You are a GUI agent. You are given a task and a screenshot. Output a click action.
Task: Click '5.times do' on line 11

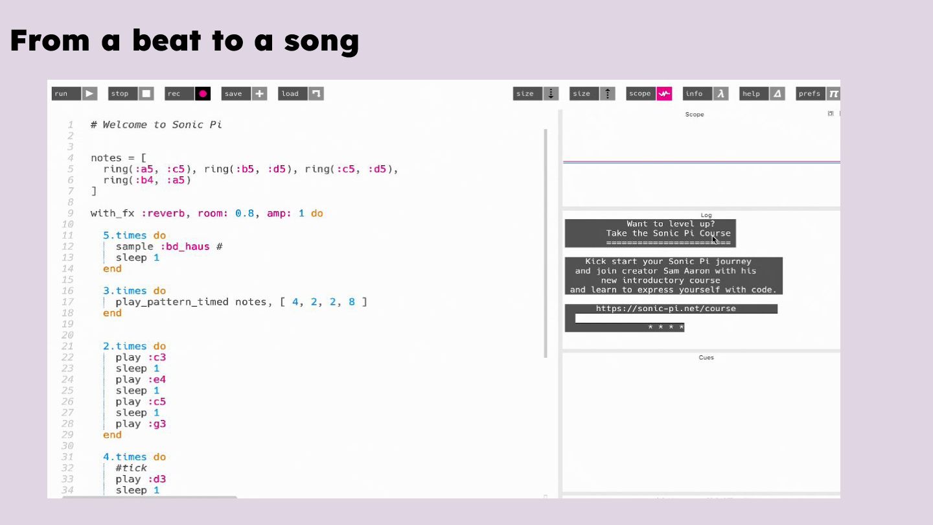pos(134,235)
